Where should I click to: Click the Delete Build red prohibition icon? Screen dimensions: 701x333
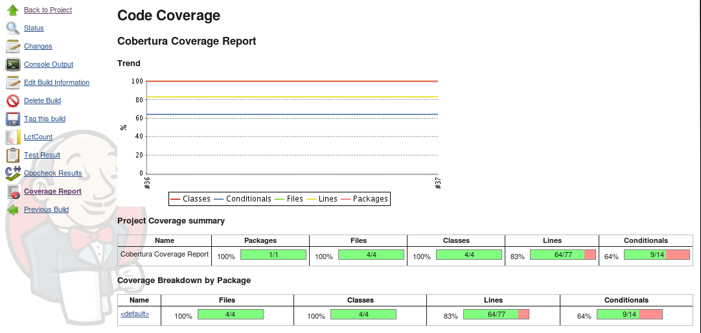[x=13, y=100]
